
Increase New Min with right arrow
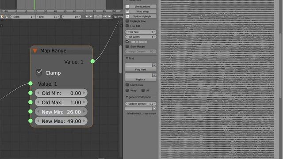point(84,112)
